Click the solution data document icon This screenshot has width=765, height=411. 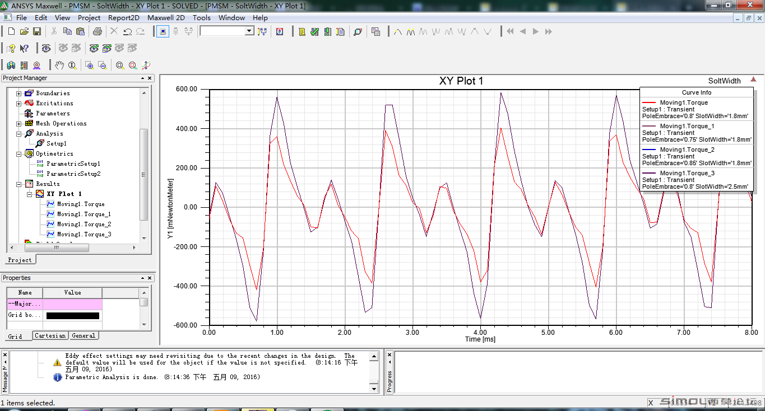pos(340,31)
